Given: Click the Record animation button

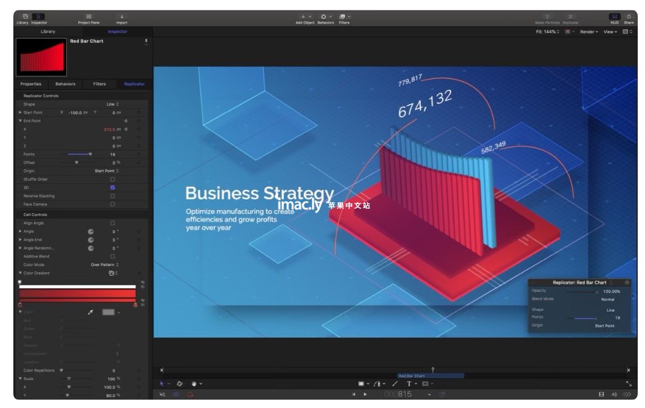Looking at the screenshot, I should coord(190,395).
